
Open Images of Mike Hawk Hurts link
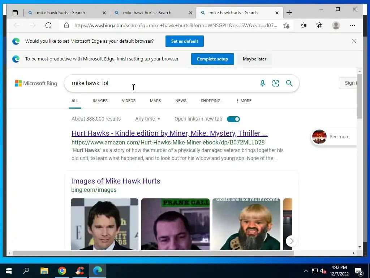tap(116, 181)
